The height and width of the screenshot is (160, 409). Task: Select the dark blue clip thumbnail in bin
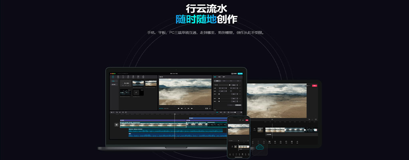125,92
